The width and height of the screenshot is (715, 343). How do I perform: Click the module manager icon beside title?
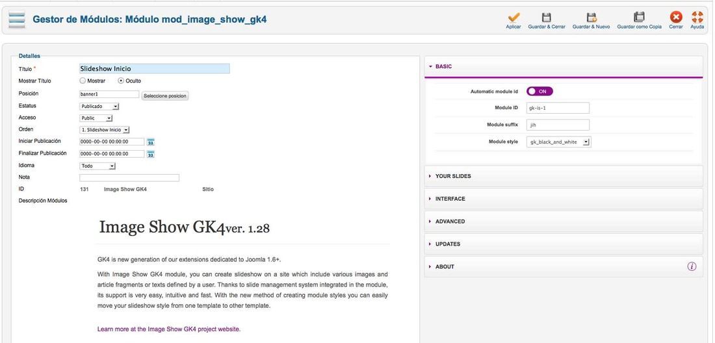17,19
